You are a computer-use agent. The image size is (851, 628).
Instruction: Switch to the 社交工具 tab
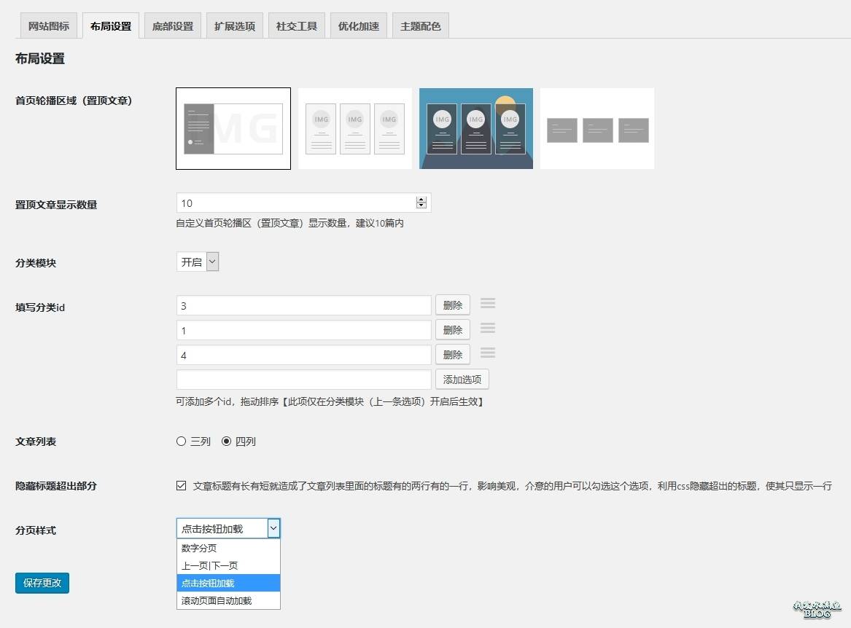click(x=296, y=25)
